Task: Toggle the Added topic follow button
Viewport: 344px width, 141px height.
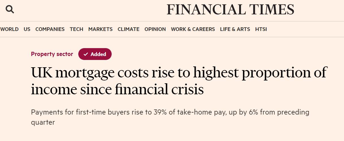Action: [95, 54]
